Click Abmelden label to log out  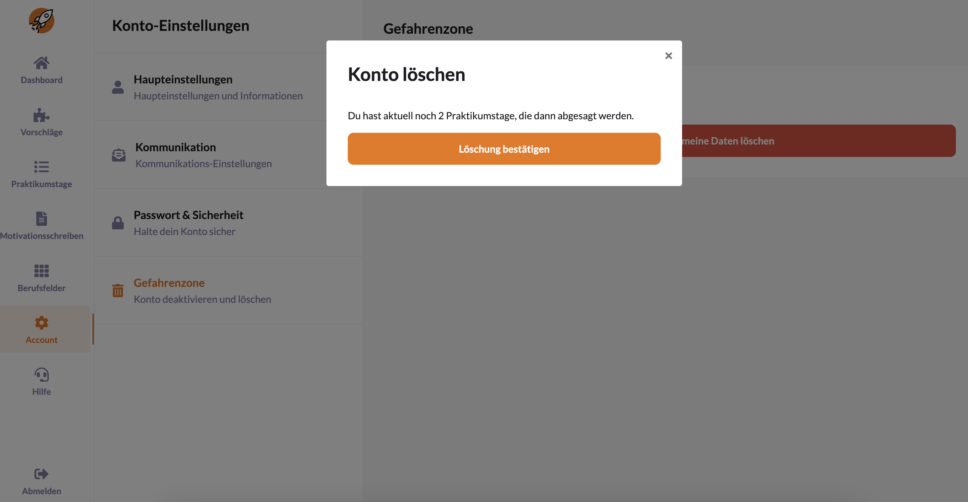click(x=41, y=491)
